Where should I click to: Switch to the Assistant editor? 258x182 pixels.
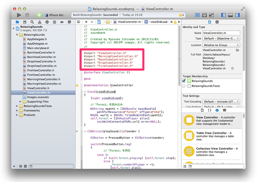(204, 15)
